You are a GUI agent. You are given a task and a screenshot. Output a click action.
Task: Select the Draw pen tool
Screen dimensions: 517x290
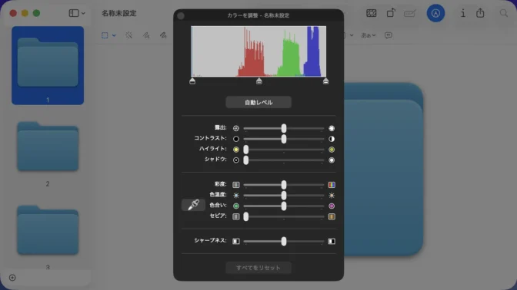163,35
